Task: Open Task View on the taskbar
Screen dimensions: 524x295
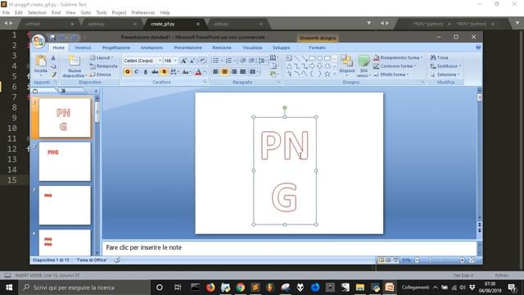Action: click(x=178, y=288)
